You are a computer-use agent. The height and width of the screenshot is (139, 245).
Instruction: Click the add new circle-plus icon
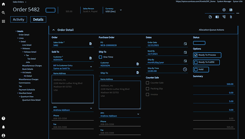tap(224, 10)
